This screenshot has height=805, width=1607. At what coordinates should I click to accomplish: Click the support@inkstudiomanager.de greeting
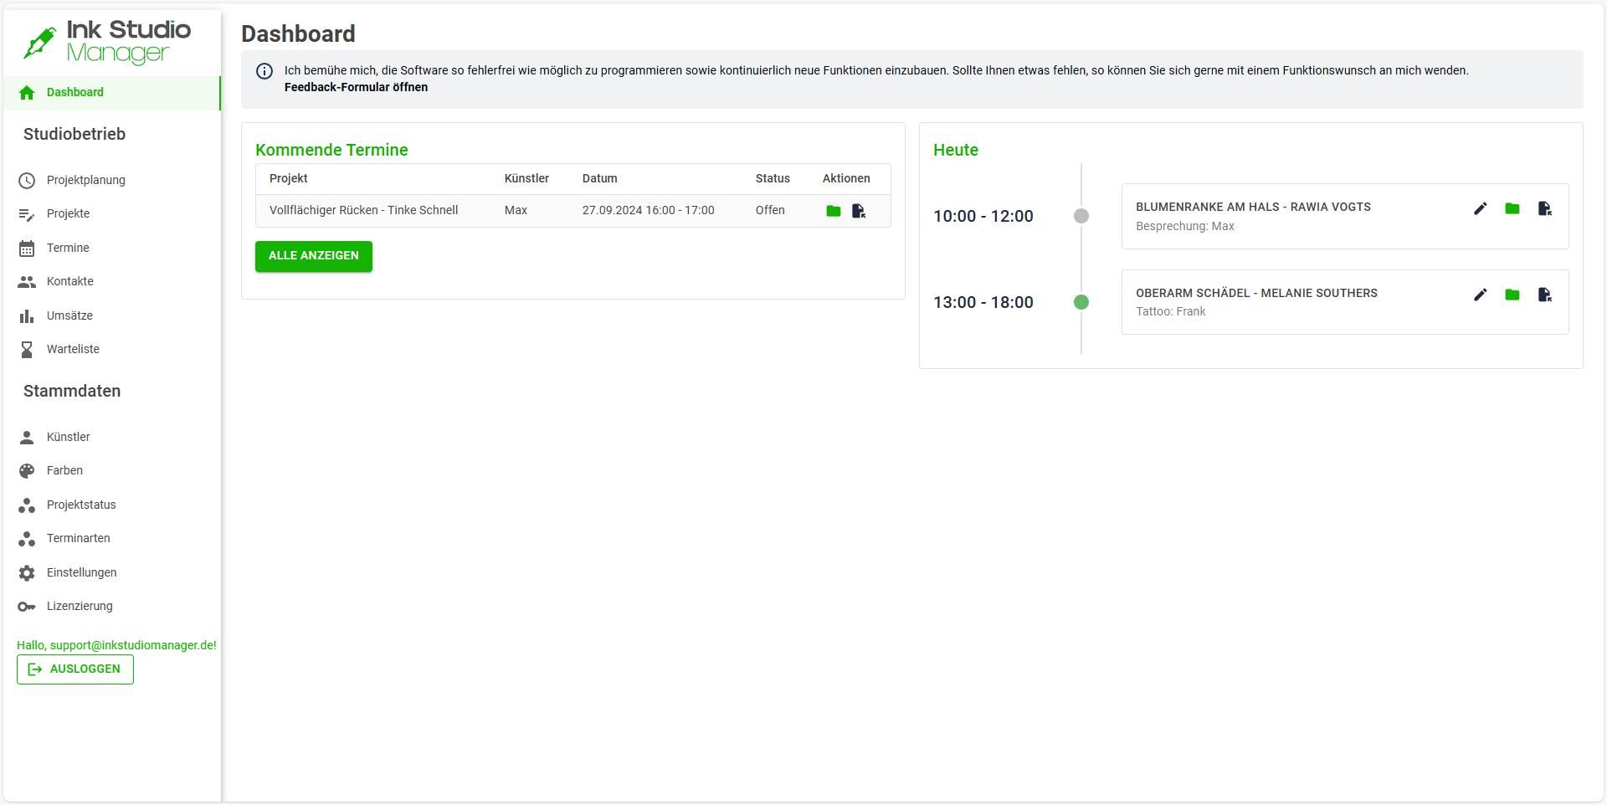[116, 646]
